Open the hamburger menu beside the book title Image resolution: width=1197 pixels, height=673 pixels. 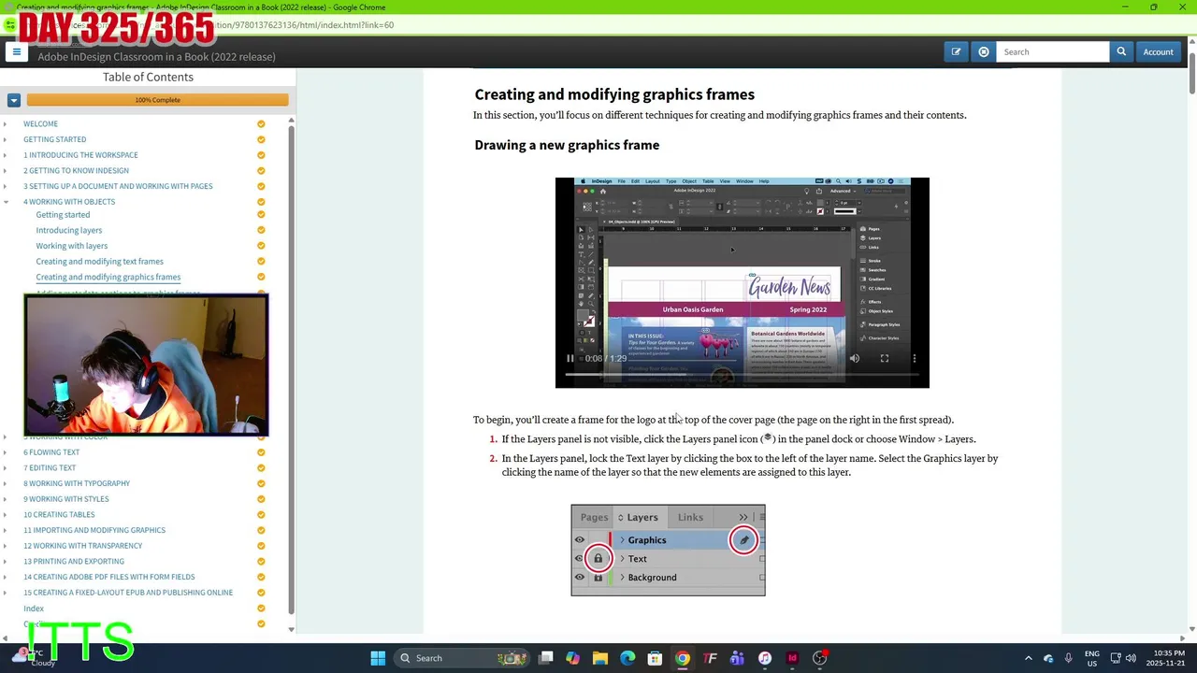tap(16, 52)
